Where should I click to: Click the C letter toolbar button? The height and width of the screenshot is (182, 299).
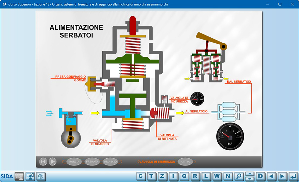[141, 176]
